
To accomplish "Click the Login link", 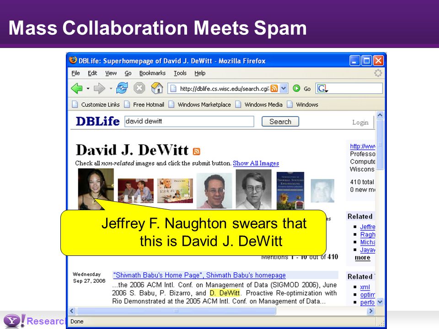I will (360, 122).
